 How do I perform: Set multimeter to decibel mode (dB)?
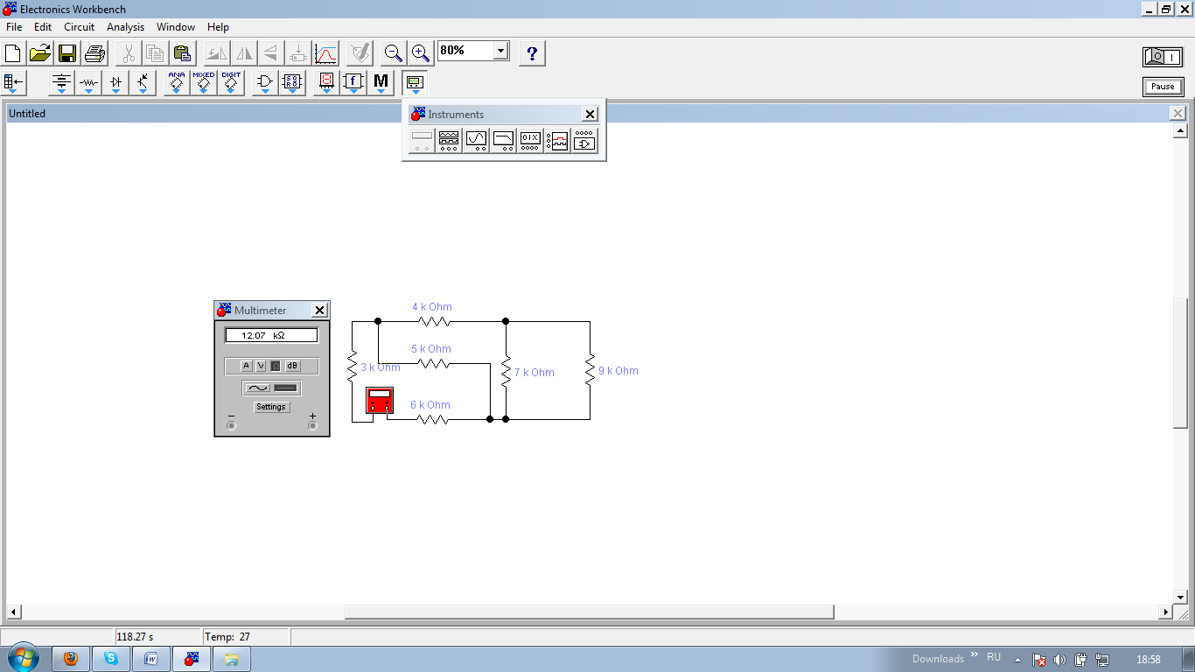pos(292,366)
